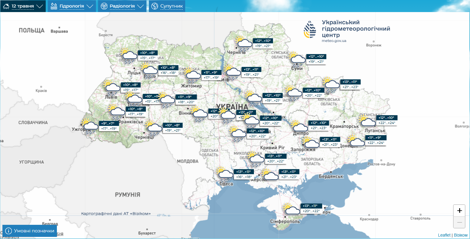Screen dimensions: 470x239
Task: Click the 12 травня date label
Action: pos(23,6)
